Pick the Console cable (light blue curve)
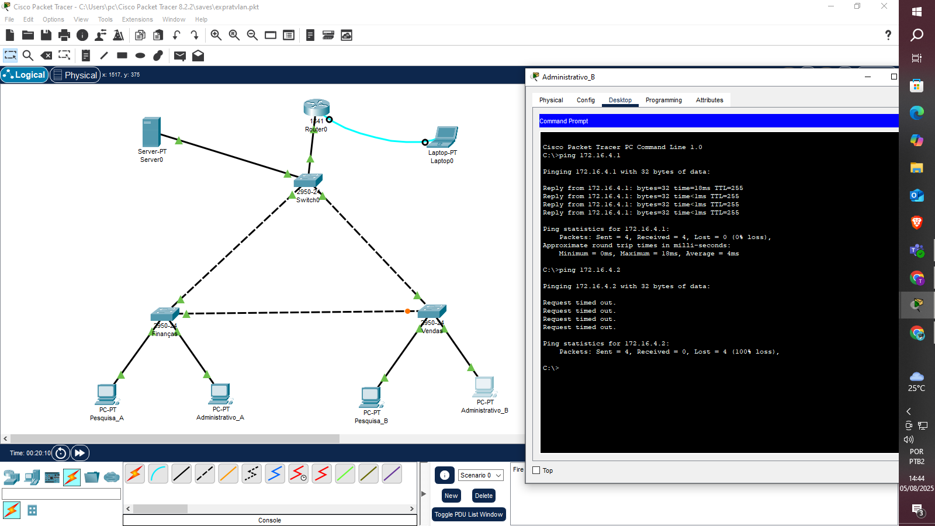Image resolution: width=935 pixels, height=526 pixels. 158,474
